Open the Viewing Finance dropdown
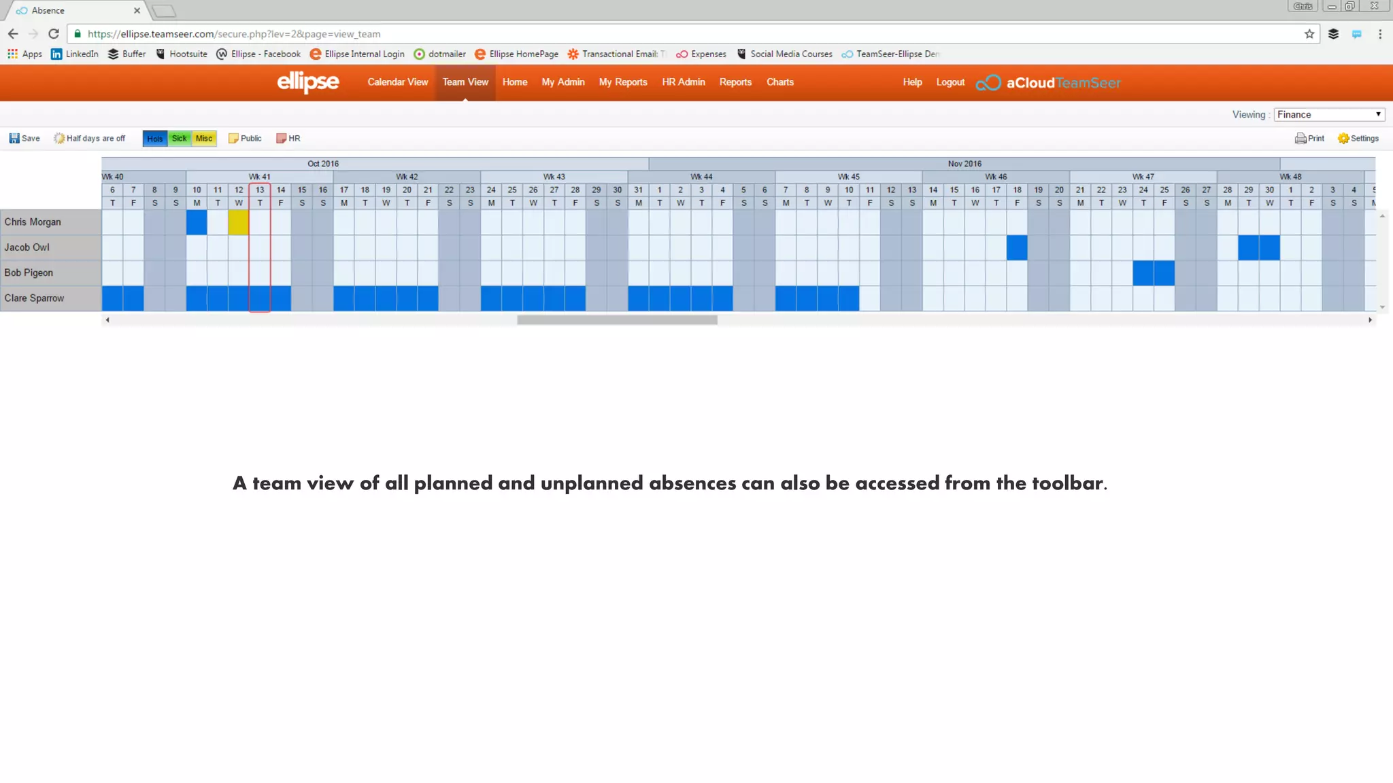This screenshot has height=783, width=1393. pyautogui.click(x=1328, y=115)
